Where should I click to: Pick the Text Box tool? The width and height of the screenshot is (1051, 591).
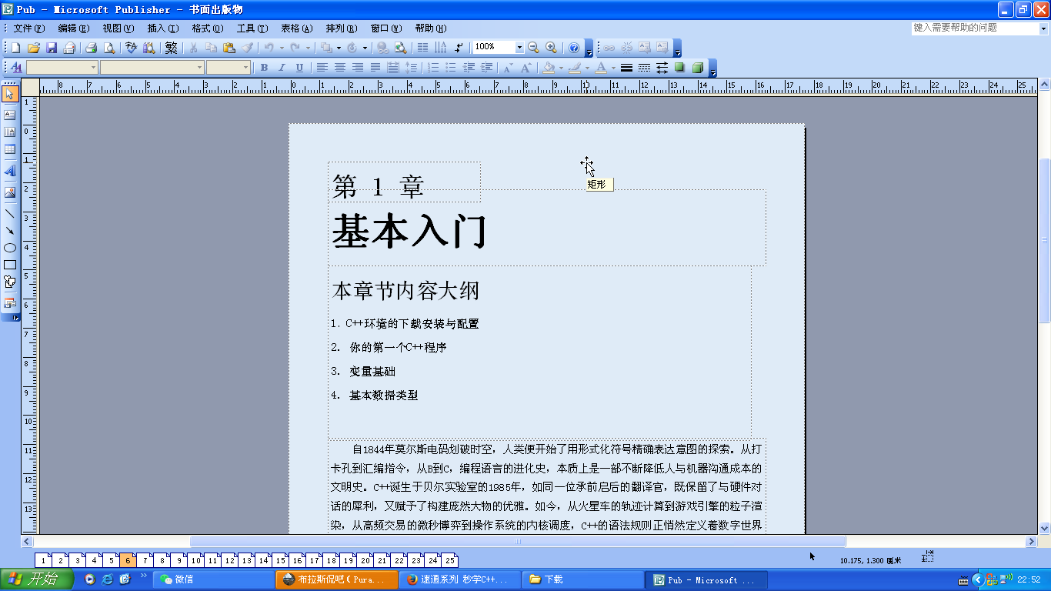[10, 115]
